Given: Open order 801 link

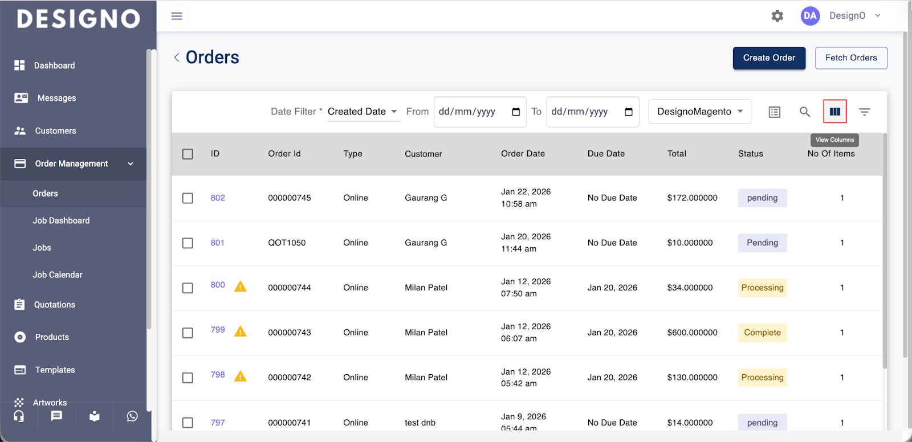Looking at the screenshot, I should [x=217, y=243].
